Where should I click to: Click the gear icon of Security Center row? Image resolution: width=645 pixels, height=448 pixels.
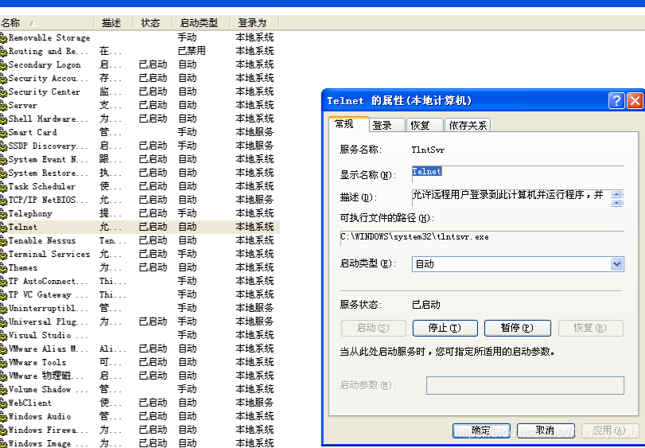tap(4, 92)
